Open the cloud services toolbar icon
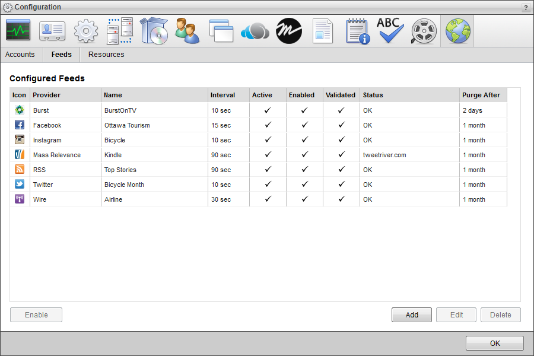Viewport: 534px width, 356px height. point(255,30)
